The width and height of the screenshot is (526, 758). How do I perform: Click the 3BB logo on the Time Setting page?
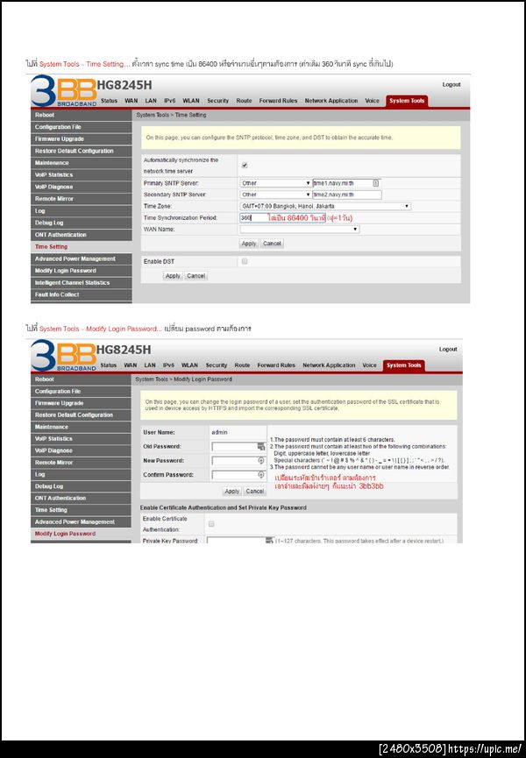(x=64, y=90)
